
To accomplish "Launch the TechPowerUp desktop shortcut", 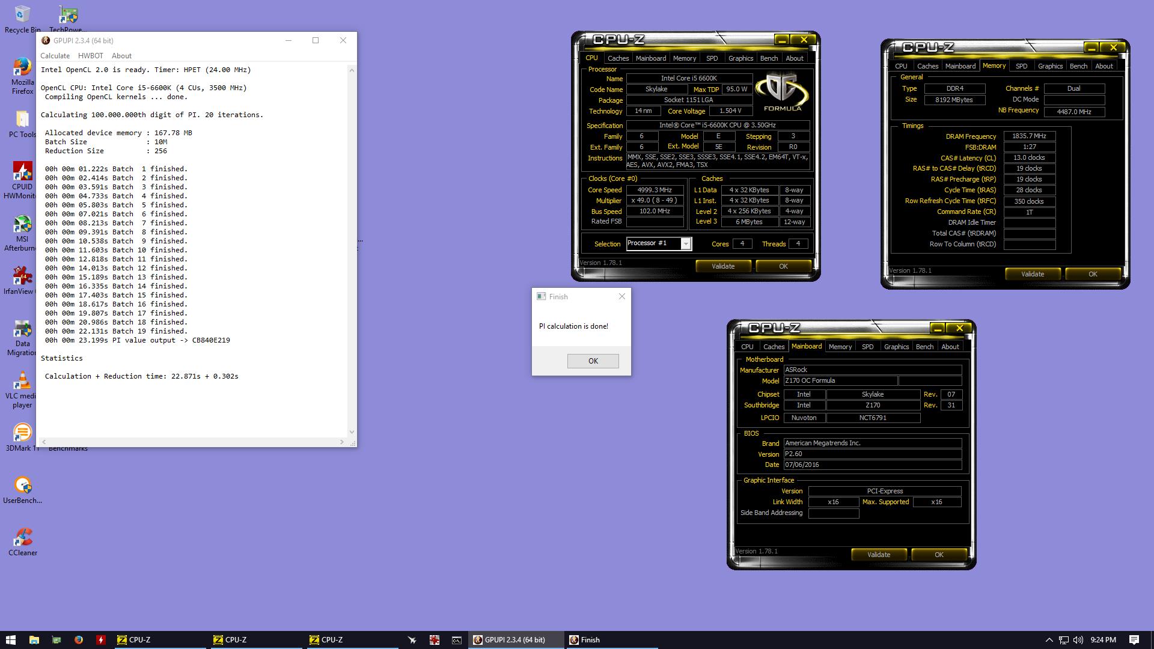I will (x=68, y=19).
